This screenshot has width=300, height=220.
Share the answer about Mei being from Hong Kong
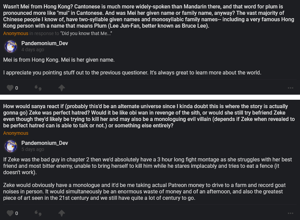coord(61,88)
